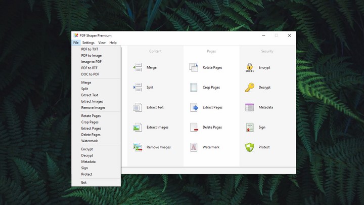This screenshot has height=205, width=364.
Task: Click Metadata label in Security panel
Action: click(266, 107)
